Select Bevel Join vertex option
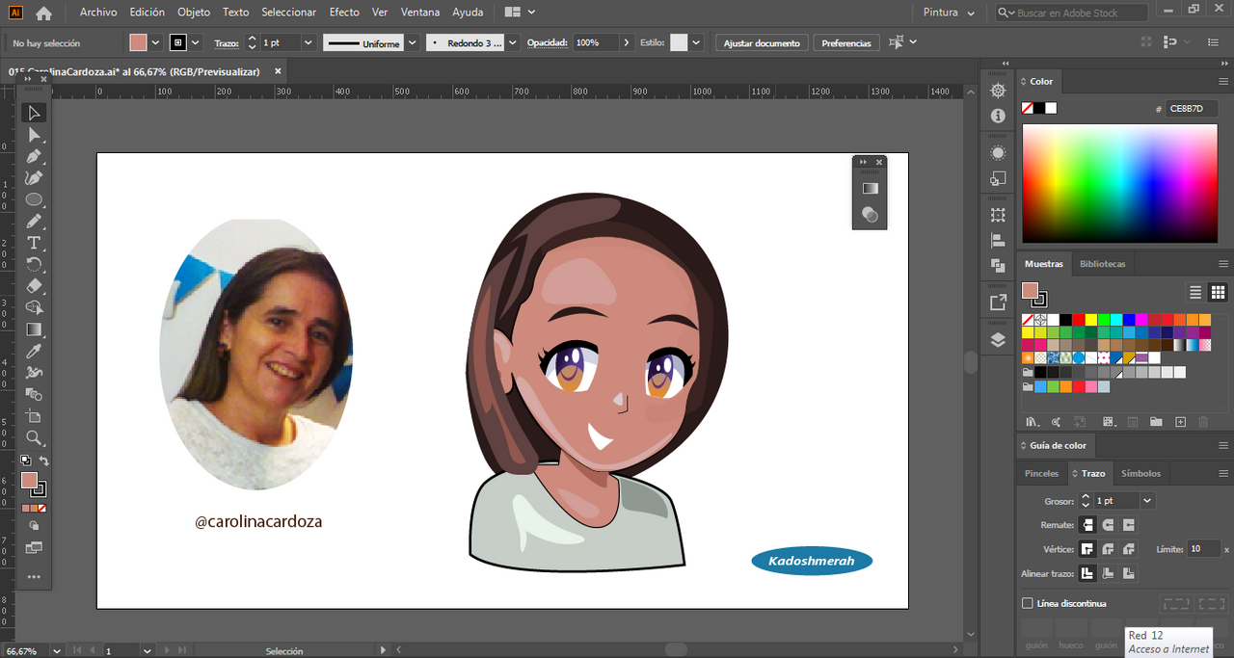 (x=1128, y=549)
